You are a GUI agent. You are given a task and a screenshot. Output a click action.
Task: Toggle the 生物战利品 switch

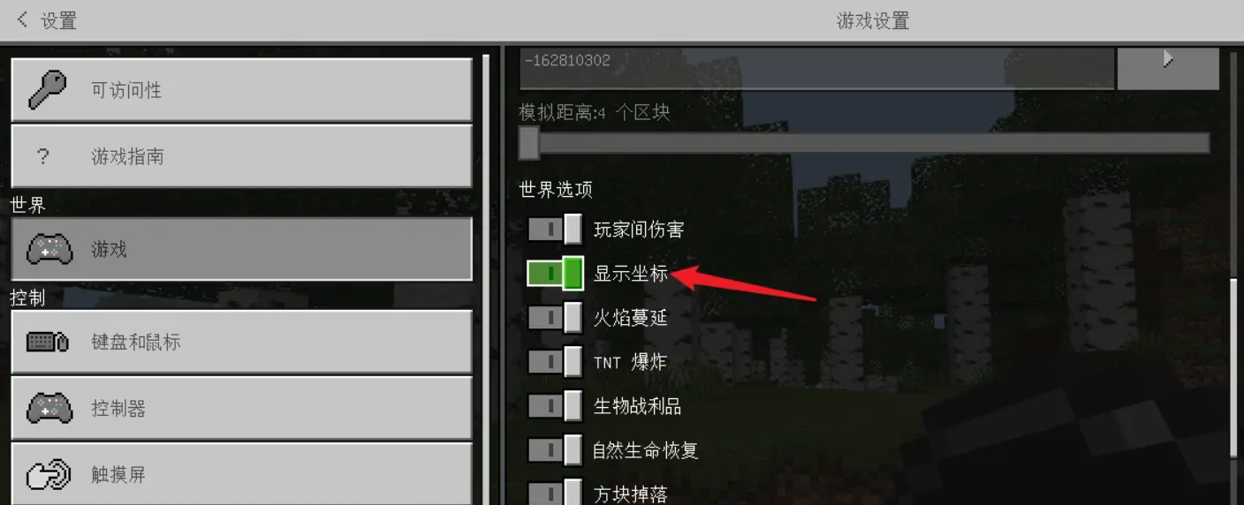[555, 406]
